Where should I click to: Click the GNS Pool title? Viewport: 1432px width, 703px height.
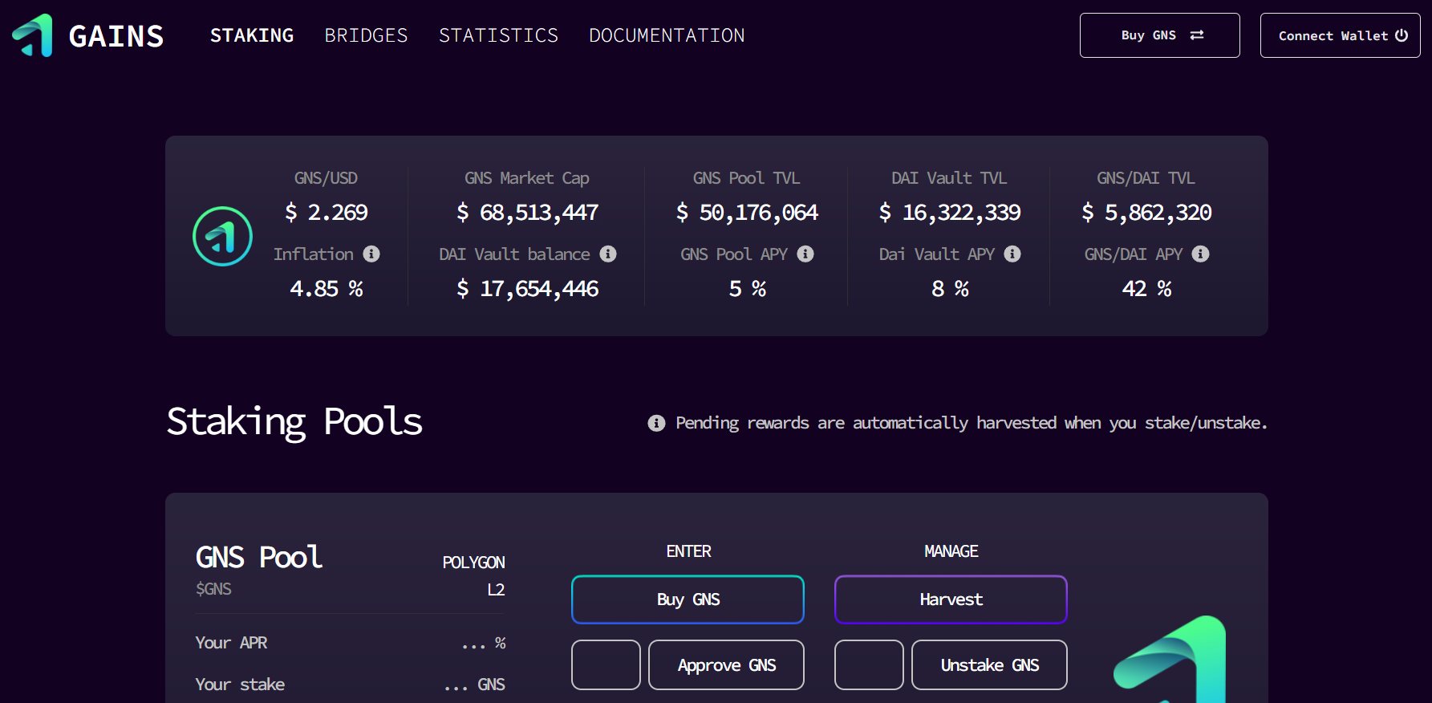pos(258,557)
